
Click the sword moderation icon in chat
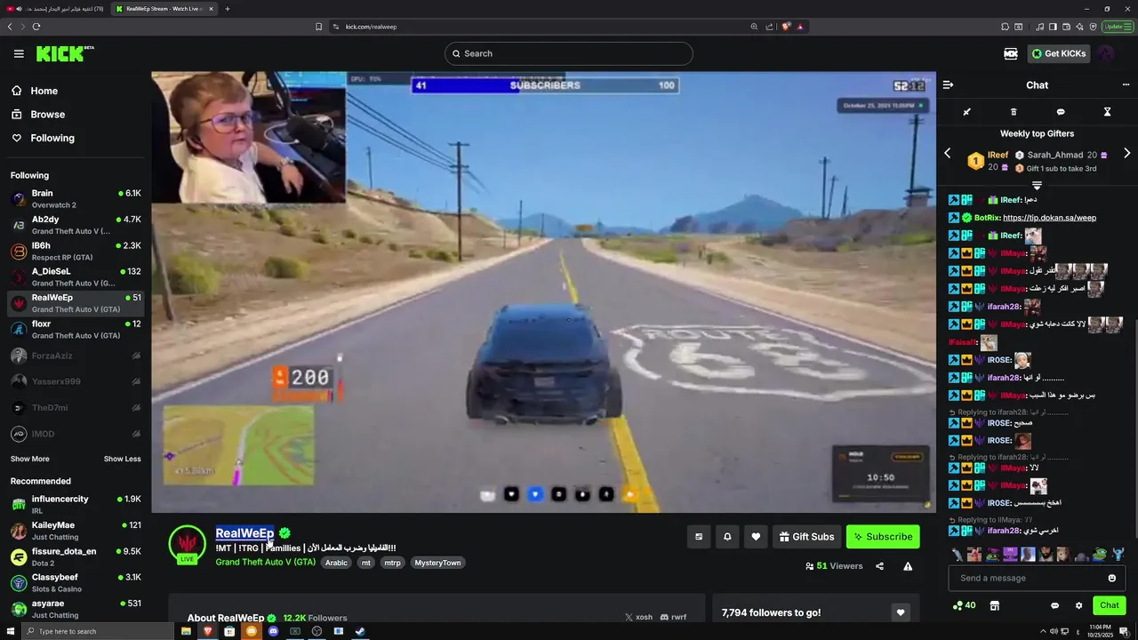pos(966,112)
